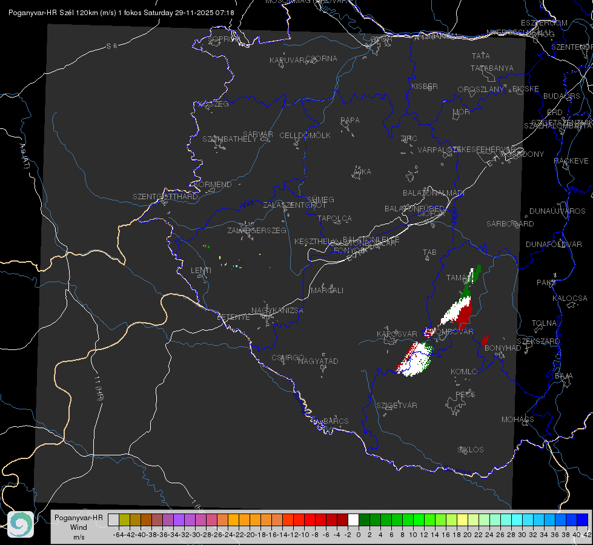Click the TOLNA city label
Image resolution: width=593 pixels, height=545 pixels.
coord(544,323)
